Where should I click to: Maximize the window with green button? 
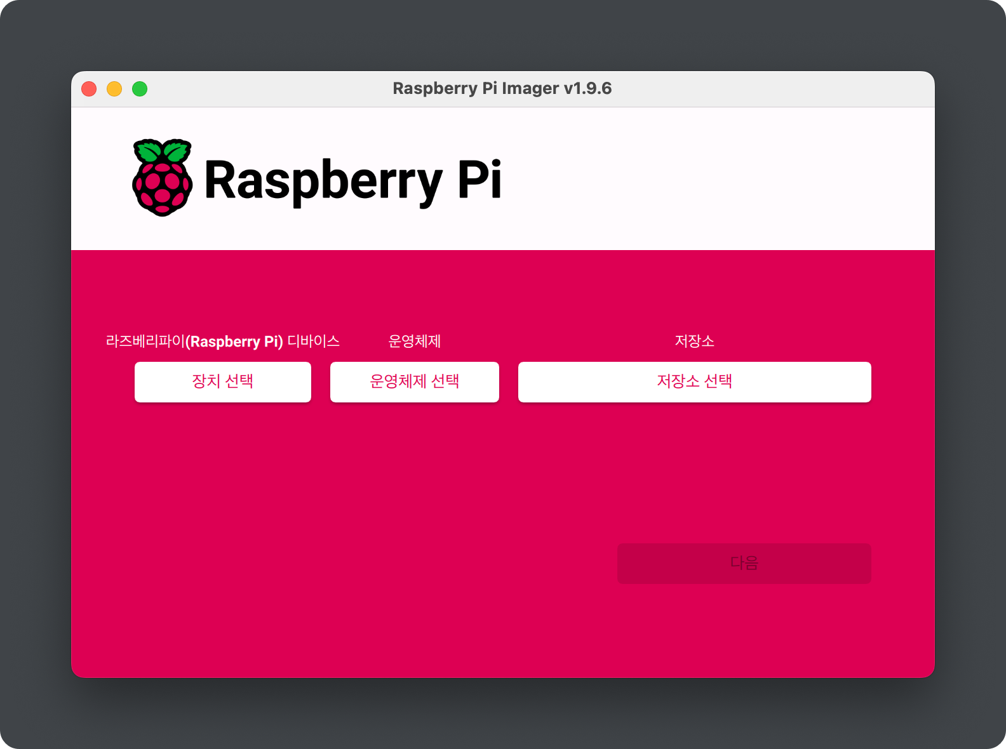point(140,89)
